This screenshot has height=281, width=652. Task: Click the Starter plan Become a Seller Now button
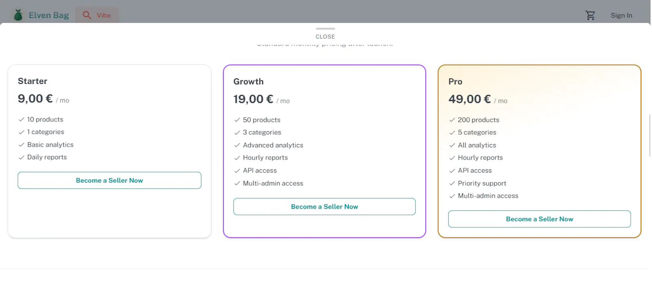109,180
